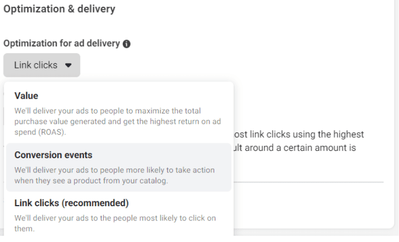Choose Conversion events from the list

point(118,167)
